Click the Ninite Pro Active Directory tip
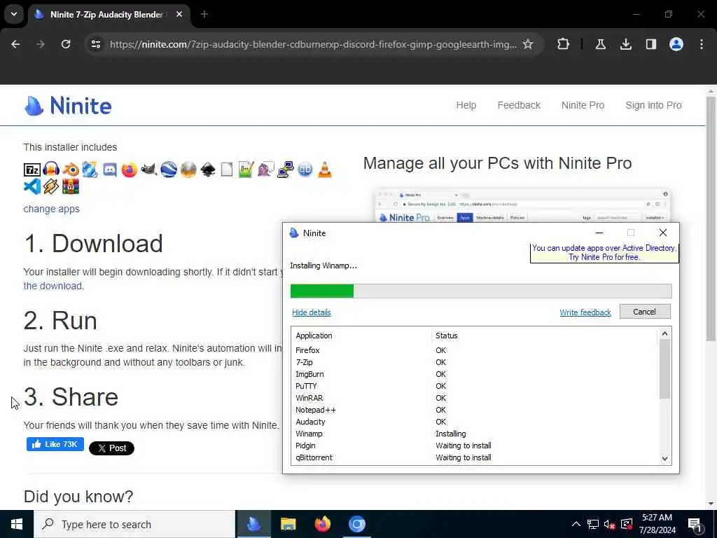The width and height of the screenshot is (717, 538). (x=604, y=252)
